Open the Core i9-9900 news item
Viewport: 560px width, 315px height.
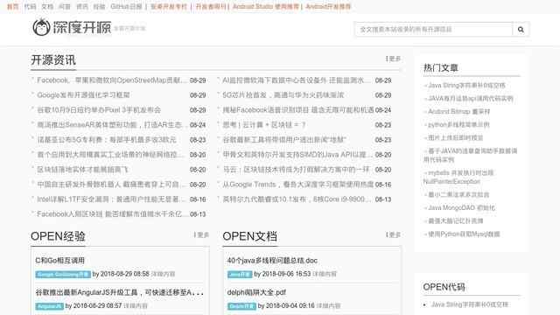297,199
